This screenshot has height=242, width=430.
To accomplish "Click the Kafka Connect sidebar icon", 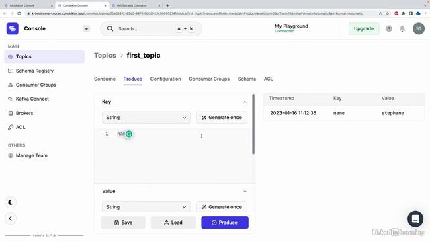I will (11, 99).
